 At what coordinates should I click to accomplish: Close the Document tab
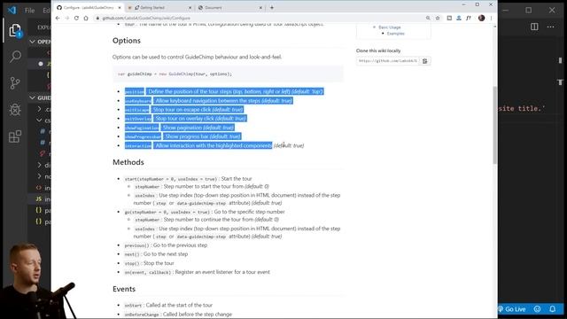pyautogui.click(x=260, y=8)
